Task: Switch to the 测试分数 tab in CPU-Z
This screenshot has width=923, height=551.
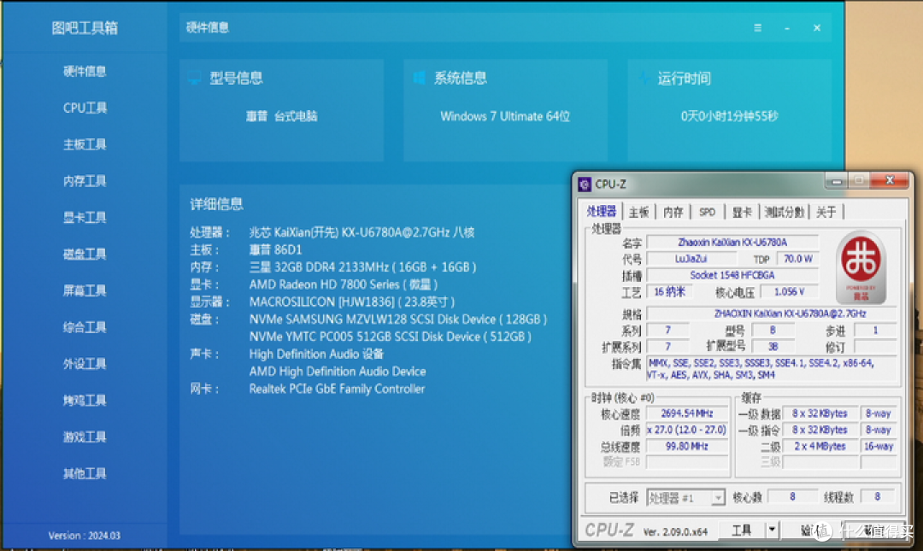Action: 784,213
